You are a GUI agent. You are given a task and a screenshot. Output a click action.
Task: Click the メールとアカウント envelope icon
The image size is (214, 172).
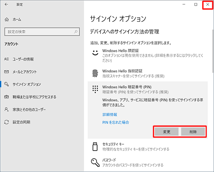(6, 72)
